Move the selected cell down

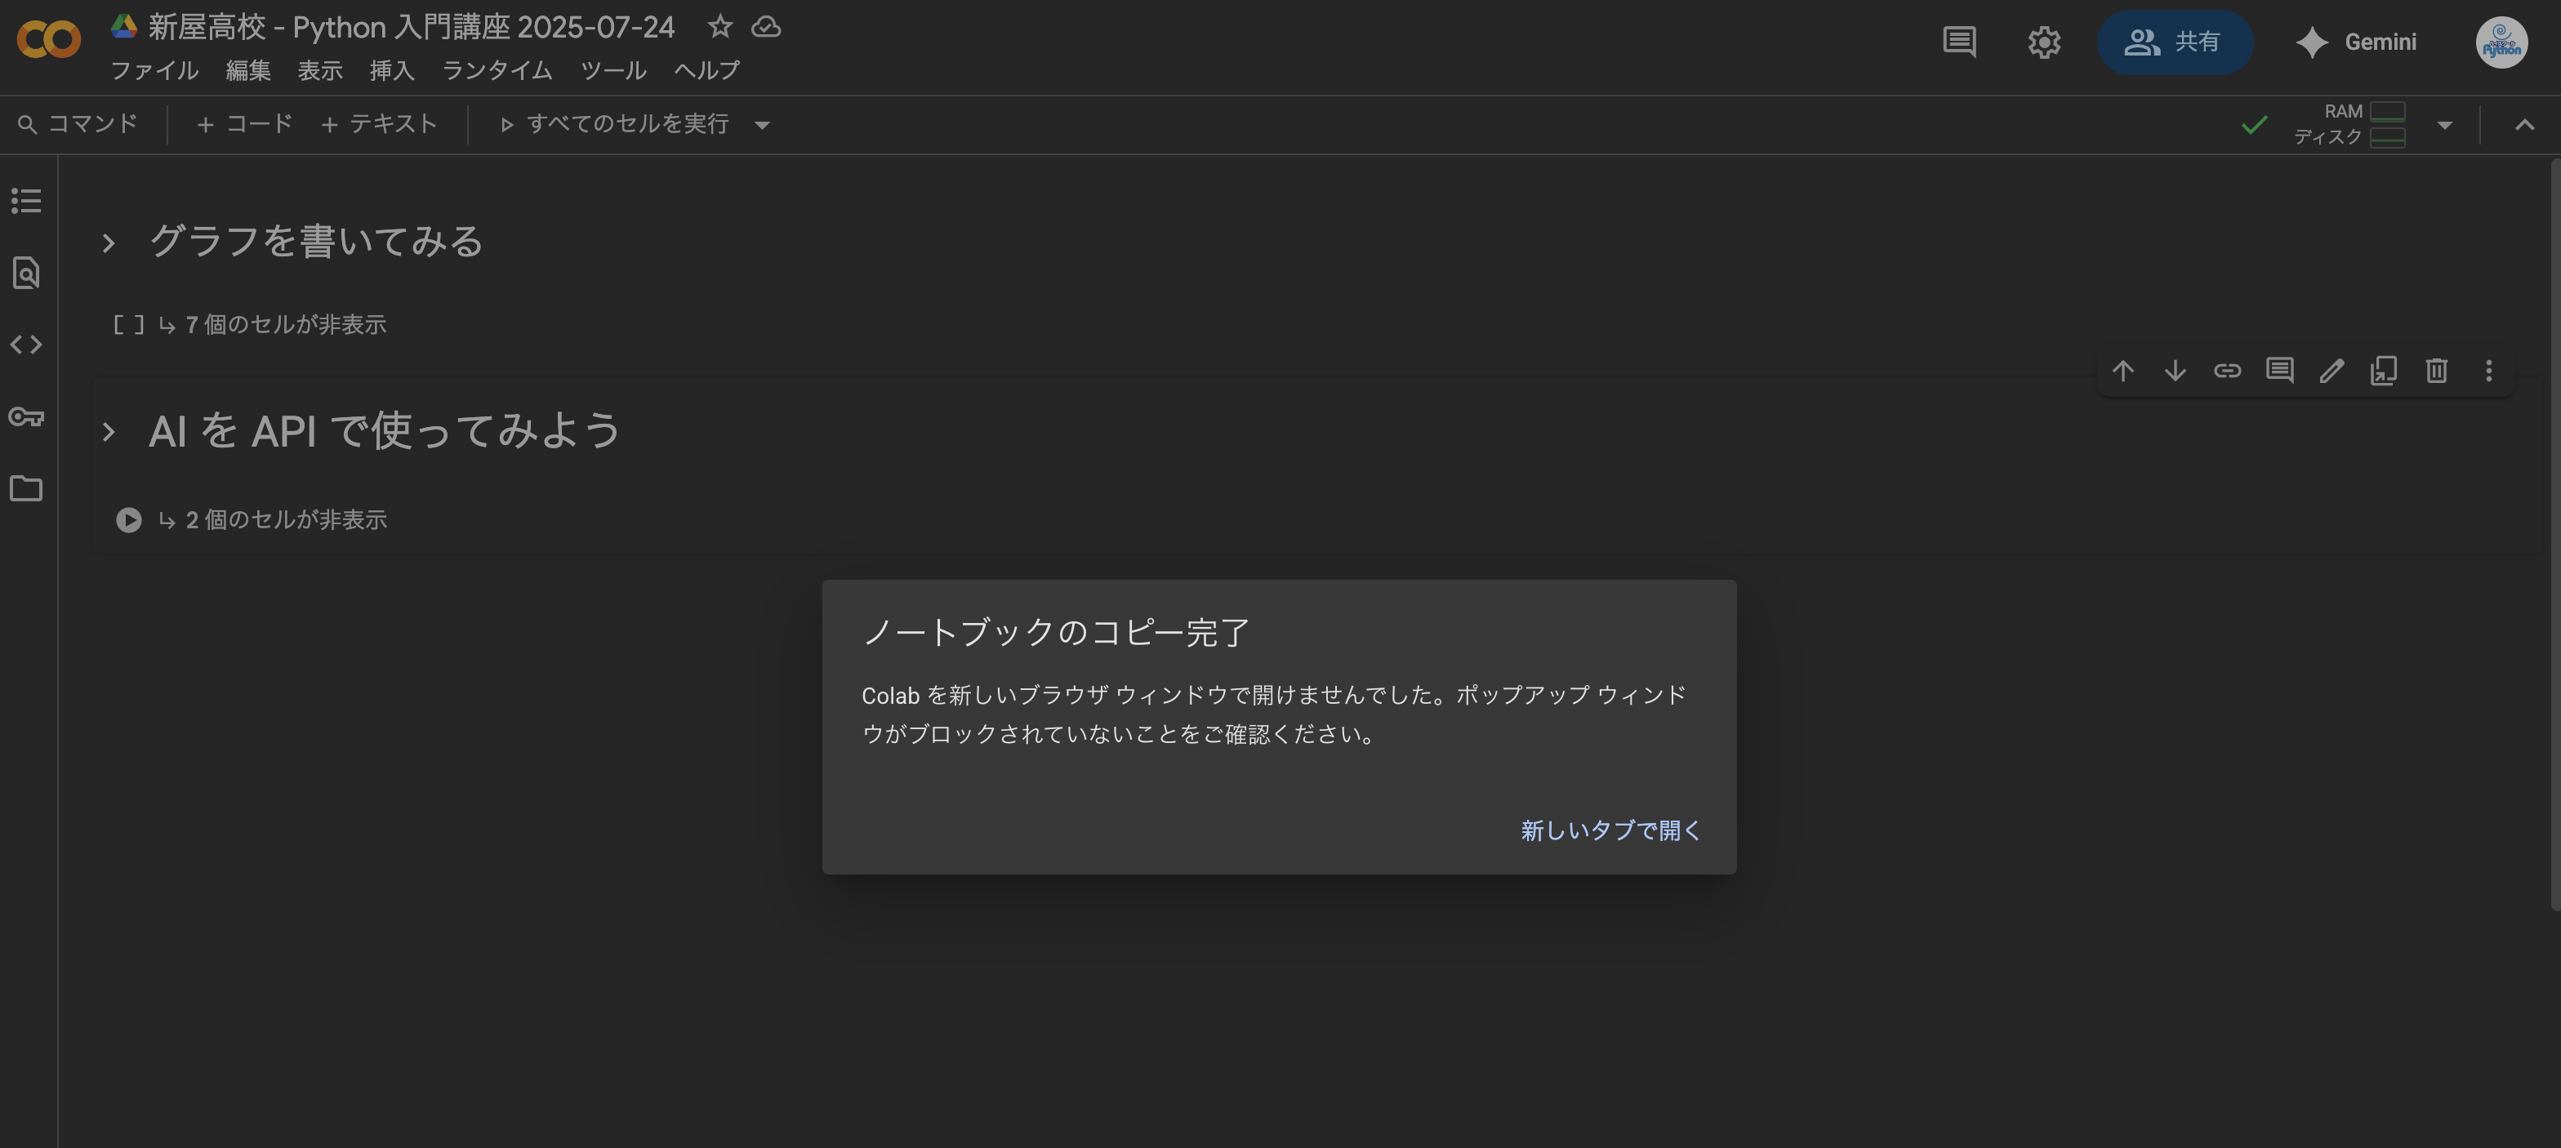pos(2176,371)
